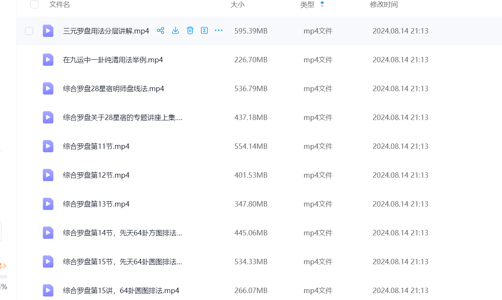Open 综合罗盘第15讲，64卦圆图排法.mp4

tap(121, 291)
